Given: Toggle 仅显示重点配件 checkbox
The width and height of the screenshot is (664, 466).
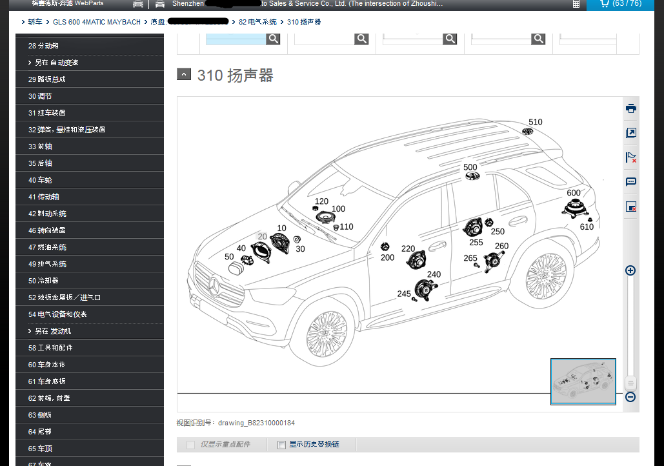Looking at the screenshot, I should click(190, 445).
